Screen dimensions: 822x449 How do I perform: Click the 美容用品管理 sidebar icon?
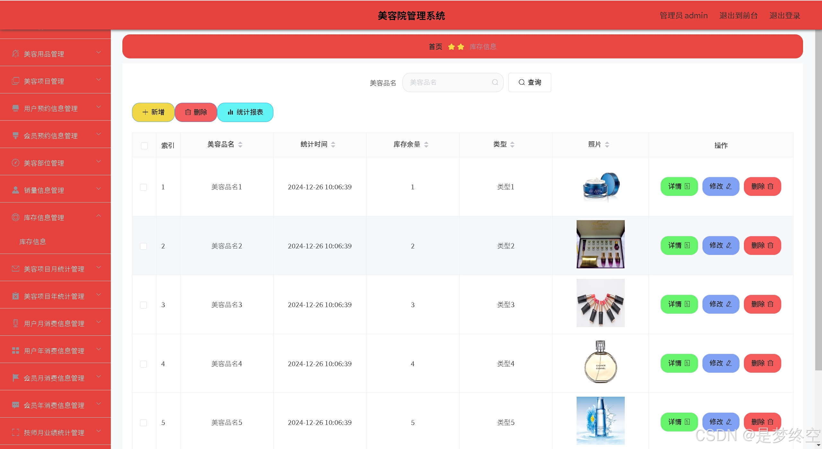pos(15,54)
